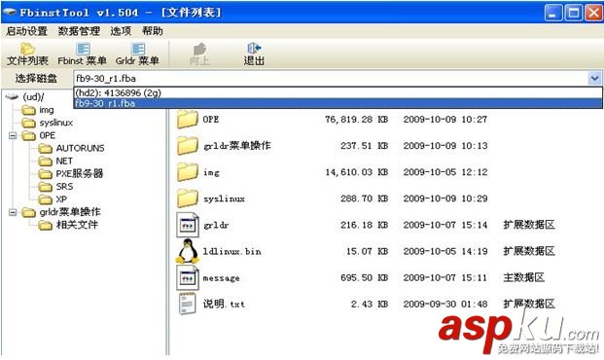Click the syslinux folder icon in file list
The height and width of the screenshot is (360, 604).
click(x=187, y=198)
